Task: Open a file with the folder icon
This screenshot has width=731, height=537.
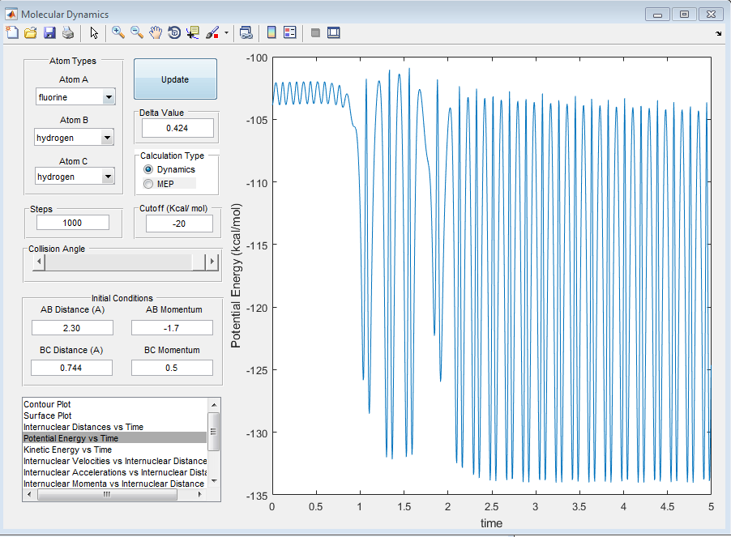Action: click(x=31, y=32)
